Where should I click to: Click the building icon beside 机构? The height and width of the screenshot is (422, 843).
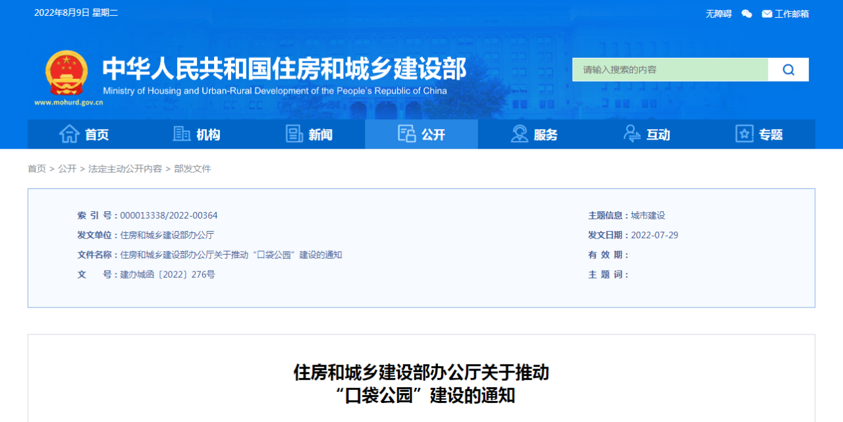tap(182, 134)
